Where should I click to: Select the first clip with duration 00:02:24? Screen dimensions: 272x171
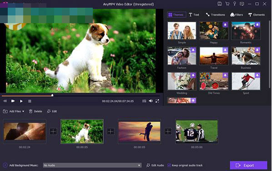coord(25,132)
